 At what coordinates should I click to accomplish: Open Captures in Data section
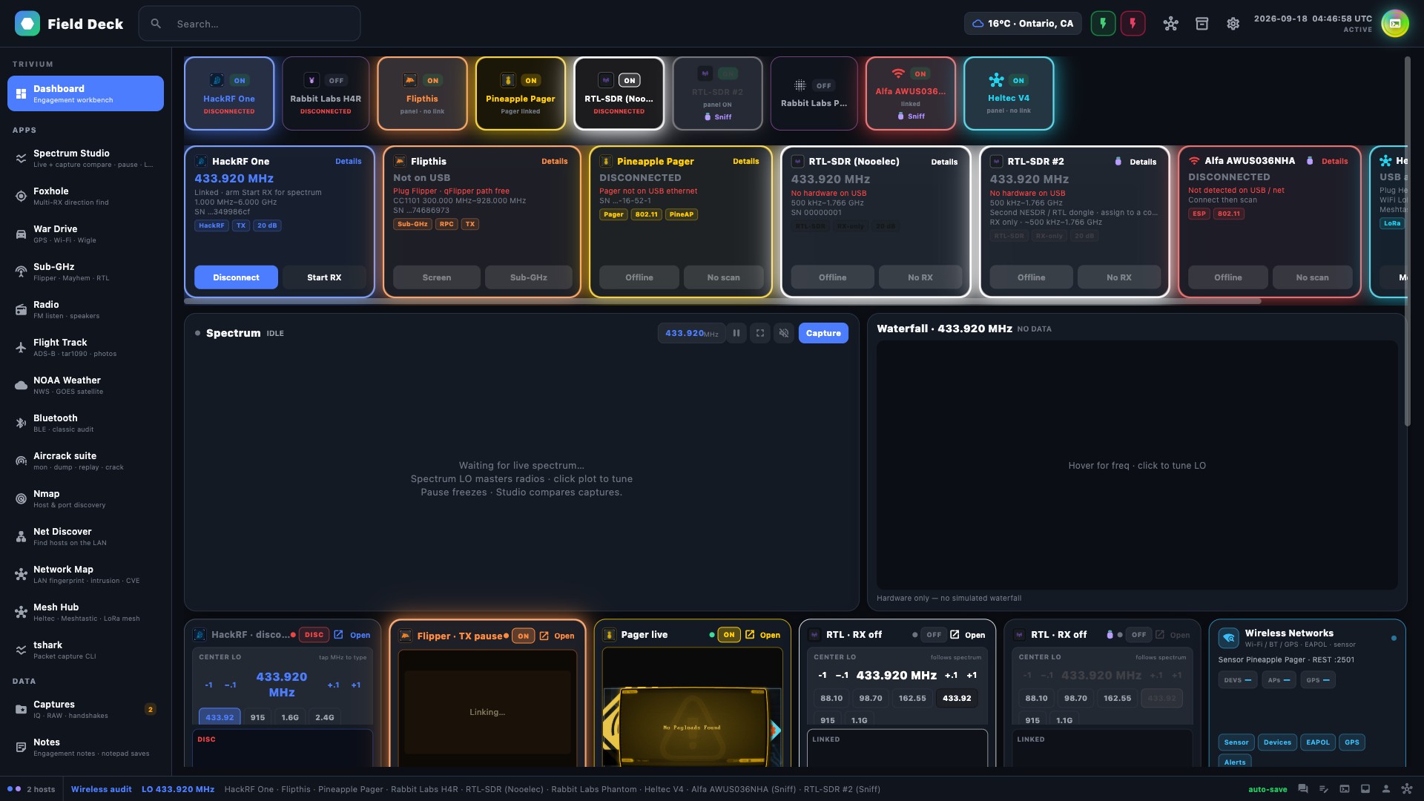85,709
